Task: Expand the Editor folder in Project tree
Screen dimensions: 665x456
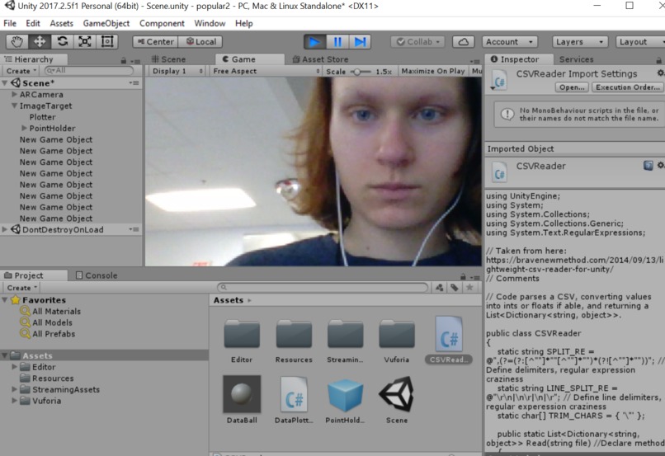Action: click(x=14, y=367)
